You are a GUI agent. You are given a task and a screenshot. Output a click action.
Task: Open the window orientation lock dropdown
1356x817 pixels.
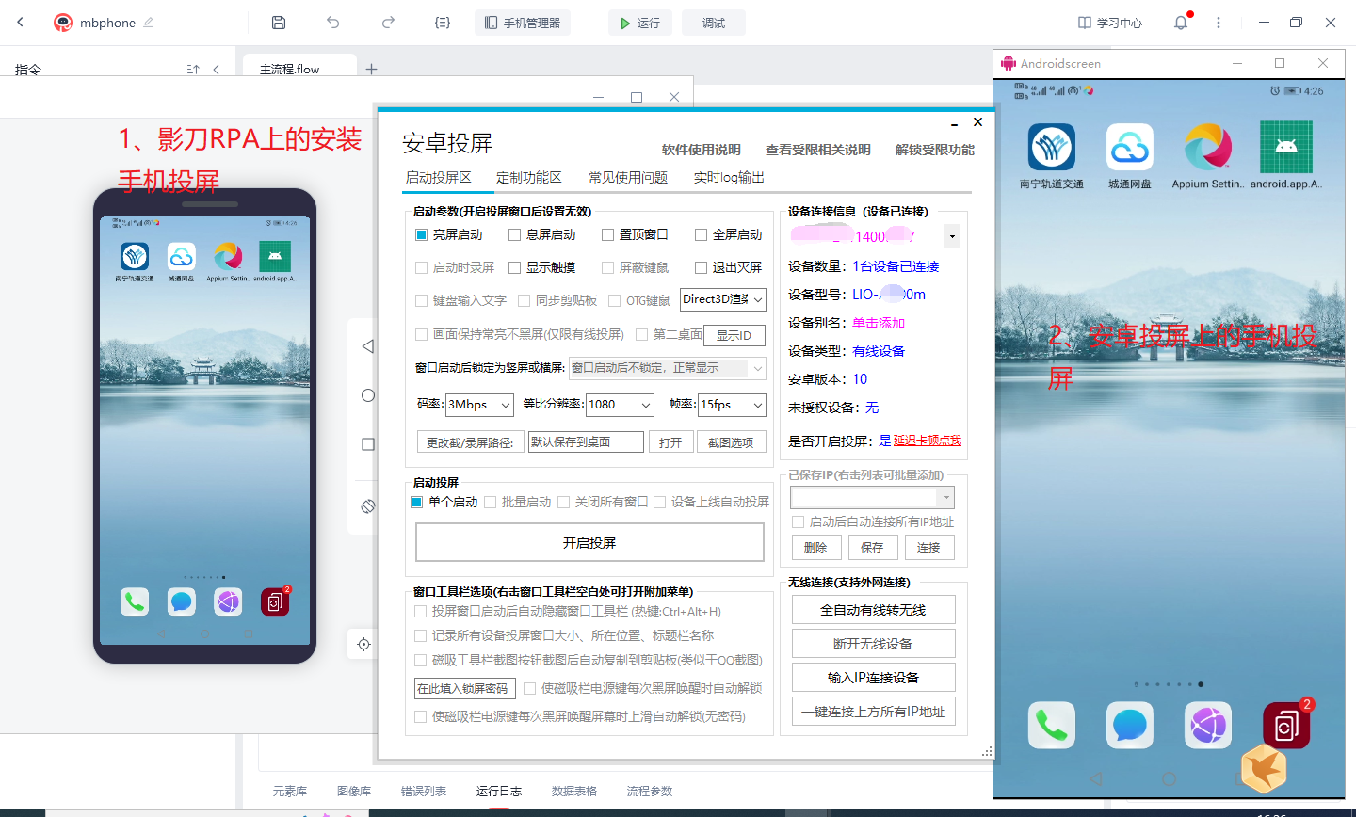point(668,368)
